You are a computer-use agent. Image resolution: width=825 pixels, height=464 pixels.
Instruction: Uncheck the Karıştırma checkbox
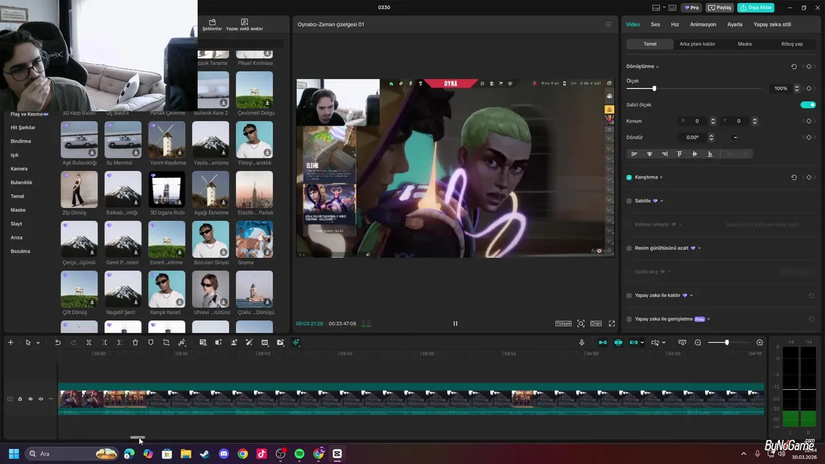tap(629, 177)
